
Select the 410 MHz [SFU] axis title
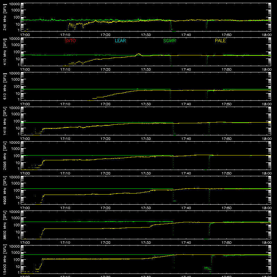pos(5,52)
